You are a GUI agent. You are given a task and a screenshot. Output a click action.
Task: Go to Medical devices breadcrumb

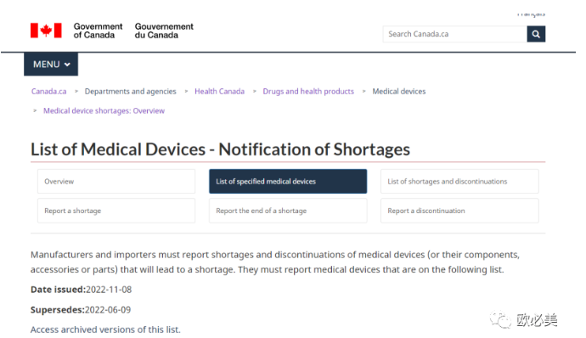(x=399, y=91)
